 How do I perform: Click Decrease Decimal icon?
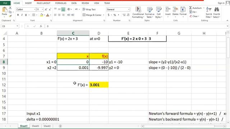[x=128, y=15]
